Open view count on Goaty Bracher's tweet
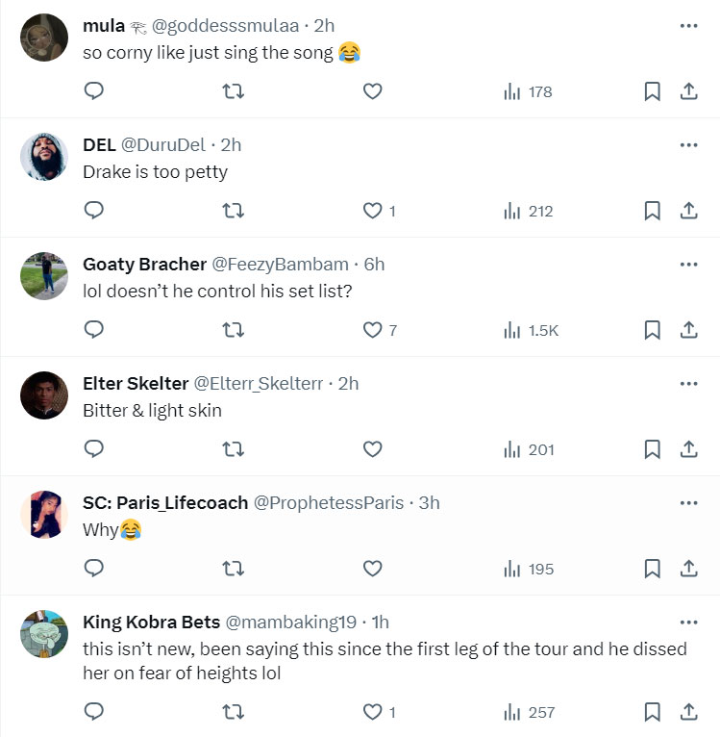720x737 pixels. point(530,330)
